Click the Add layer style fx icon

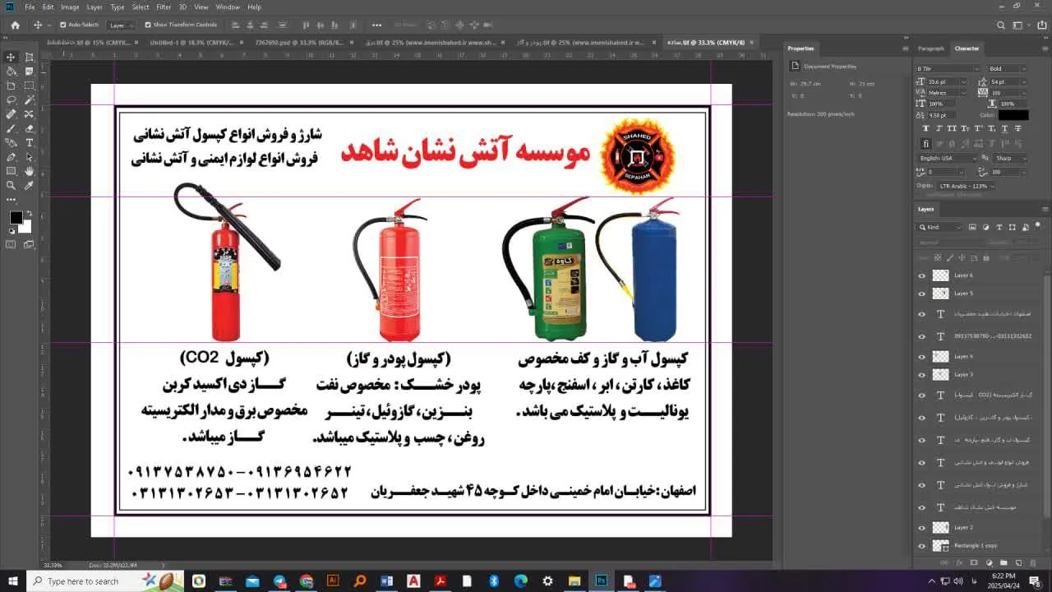[959, 562]
